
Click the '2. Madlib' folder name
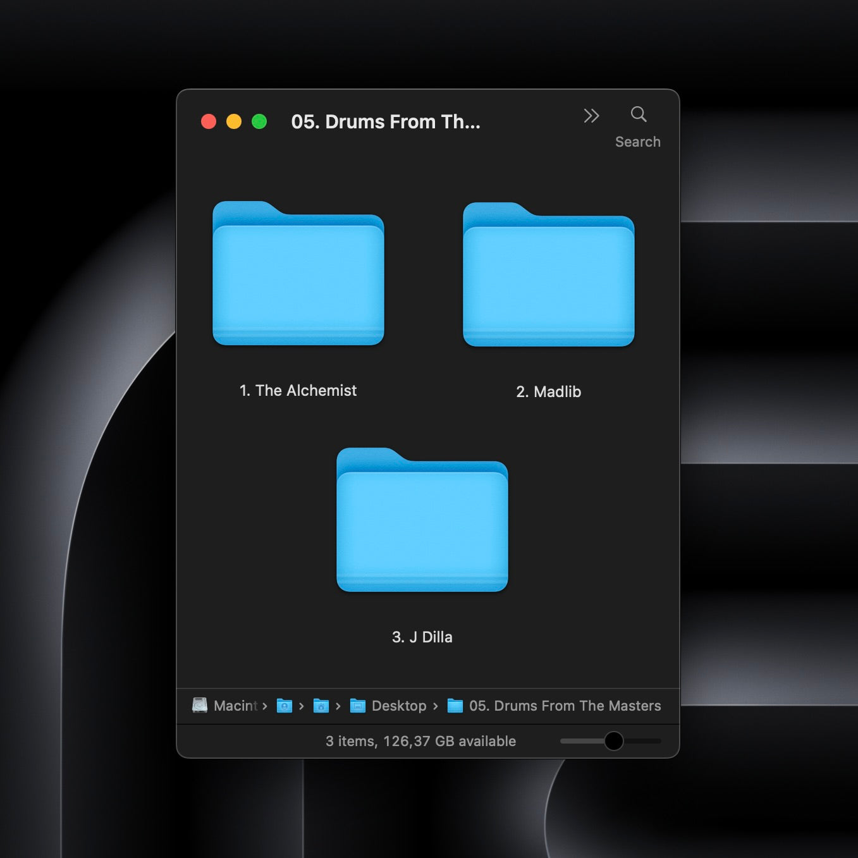[549, 392]
